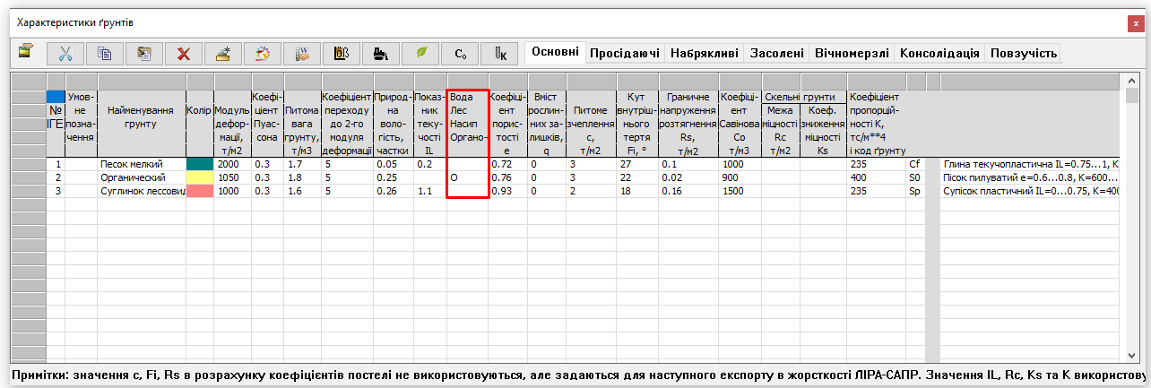Open the color palette icon
The height and width of the screenshot is (388, 1151).
click(263, 54)
